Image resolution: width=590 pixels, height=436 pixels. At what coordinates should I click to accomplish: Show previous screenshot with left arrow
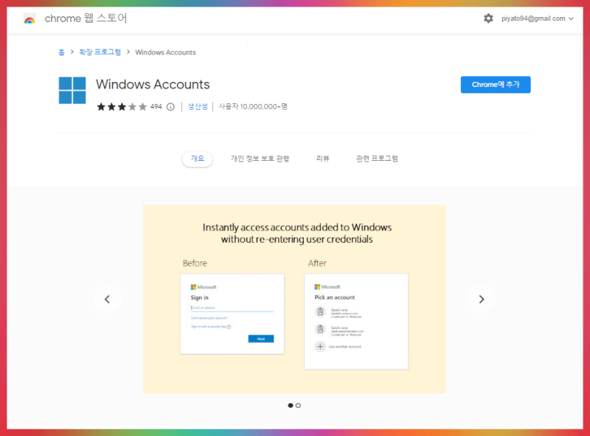(x=107, y=300)
